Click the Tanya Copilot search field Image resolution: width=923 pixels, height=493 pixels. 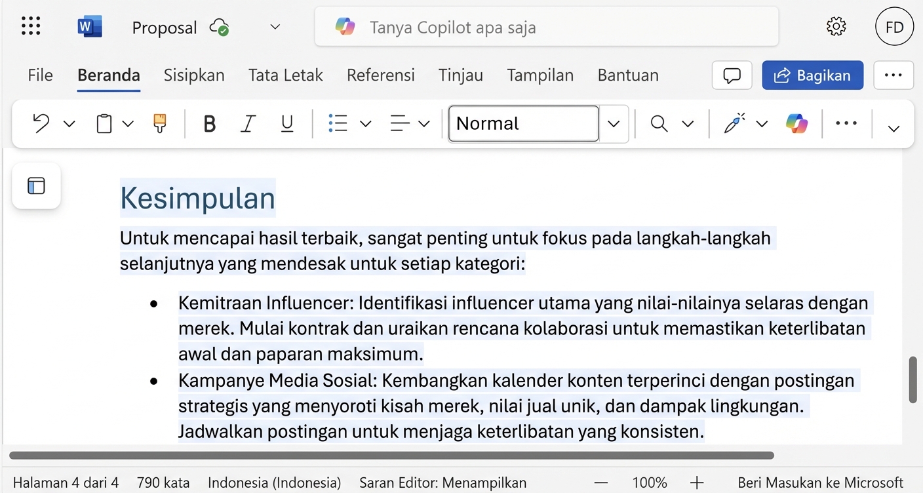tap(547, 26)
